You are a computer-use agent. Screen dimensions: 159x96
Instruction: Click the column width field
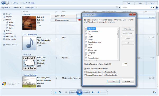(x=125, y=64)
